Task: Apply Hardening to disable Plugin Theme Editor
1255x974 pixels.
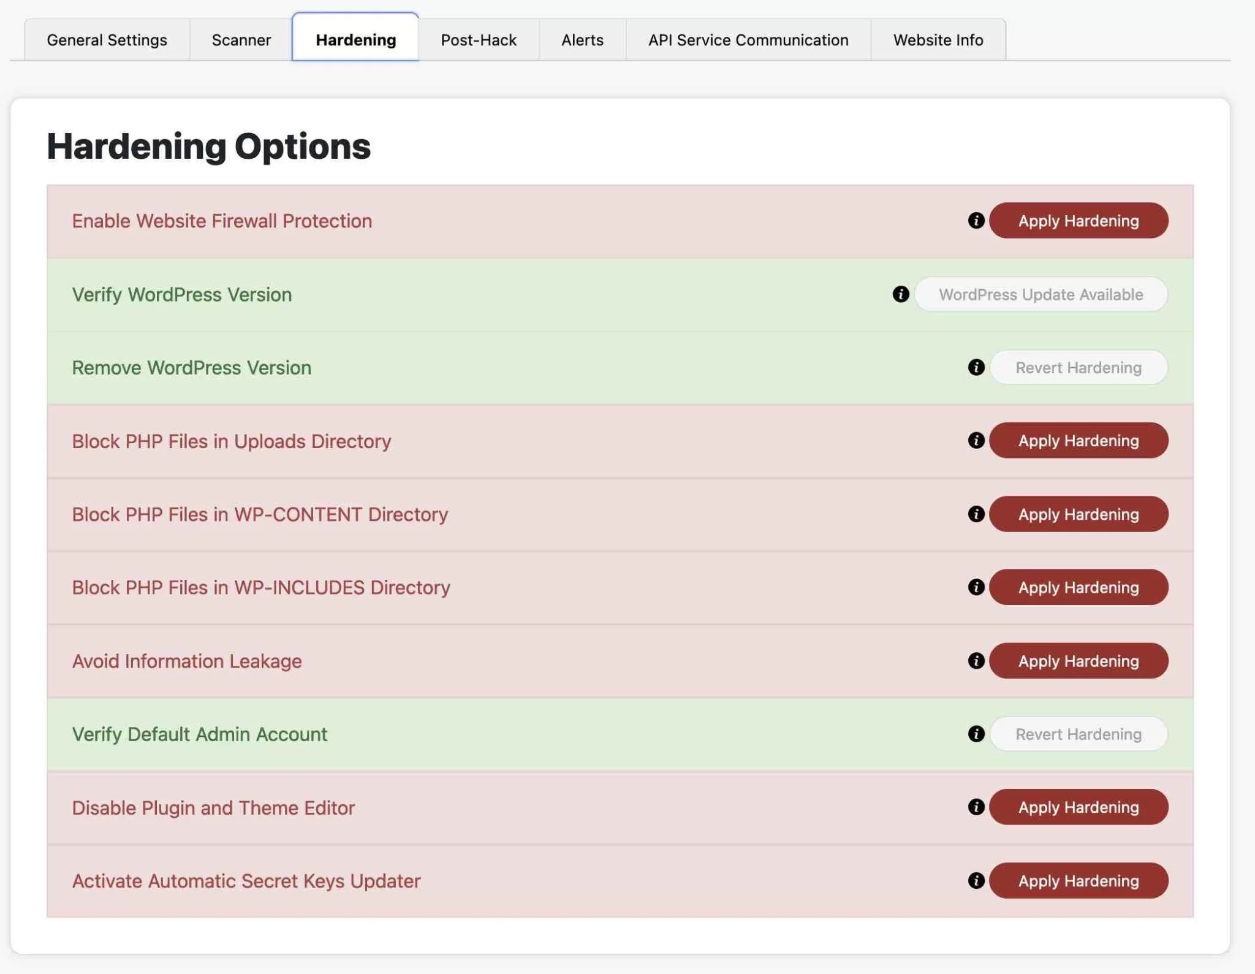Action: point(1078,807)
